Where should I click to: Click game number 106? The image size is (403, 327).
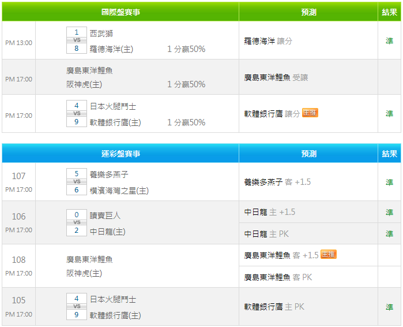click(x=19, y=216)
